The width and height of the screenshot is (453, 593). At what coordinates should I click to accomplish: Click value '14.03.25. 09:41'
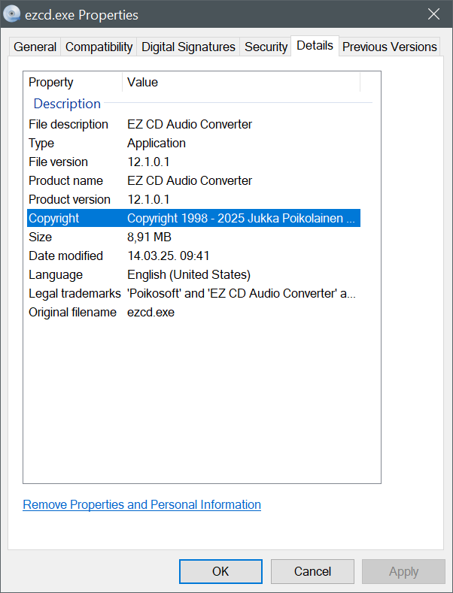tap(168, 256)
